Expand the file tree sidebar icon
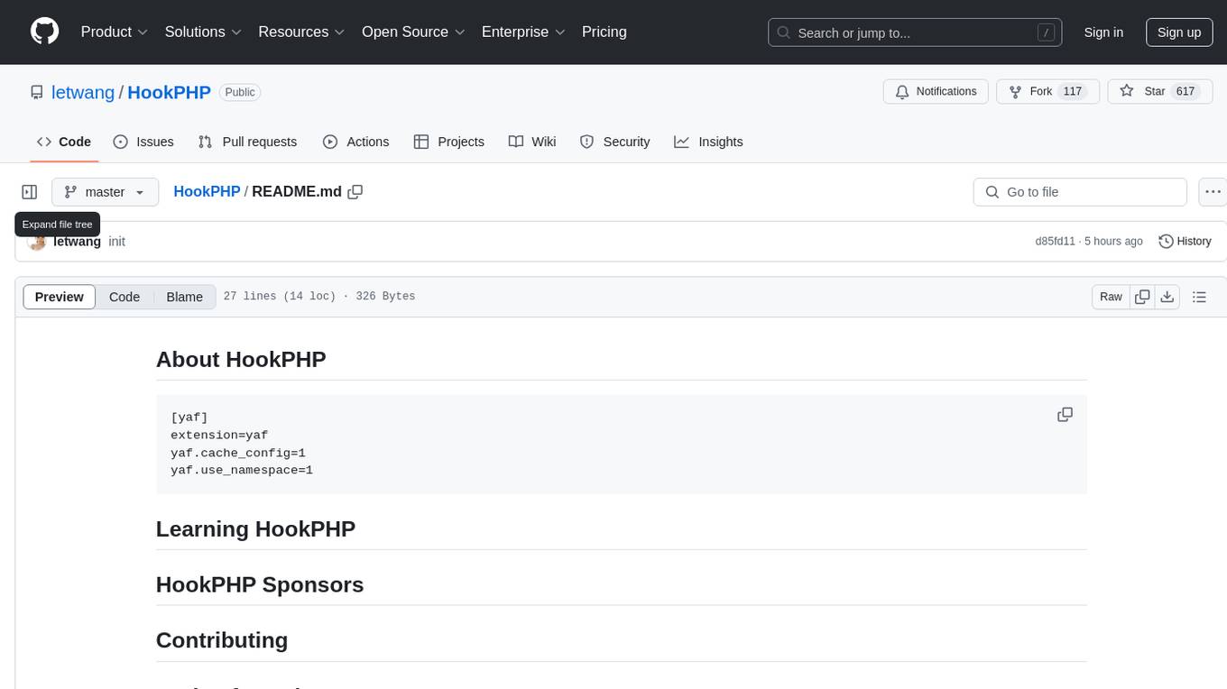 (x=30, y=192)
